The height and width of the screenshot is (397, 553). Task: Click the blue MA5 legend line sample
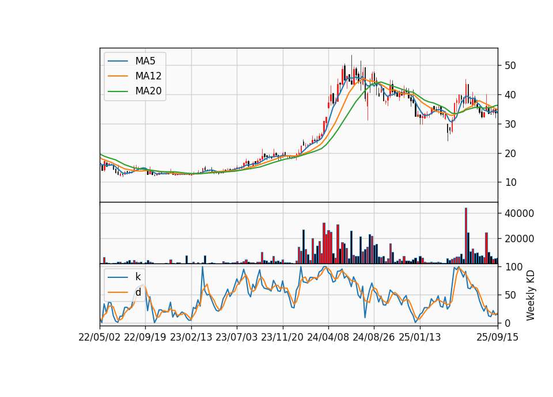click(118, 61)
